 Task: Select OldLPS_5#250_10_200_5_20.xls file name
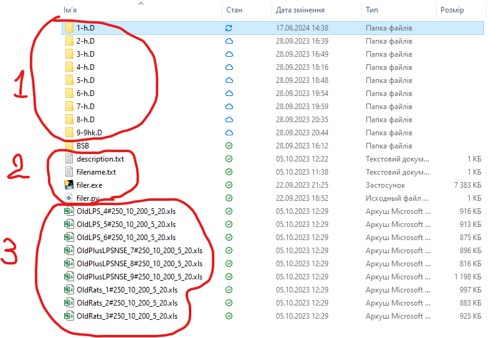(x=126, y=225)
